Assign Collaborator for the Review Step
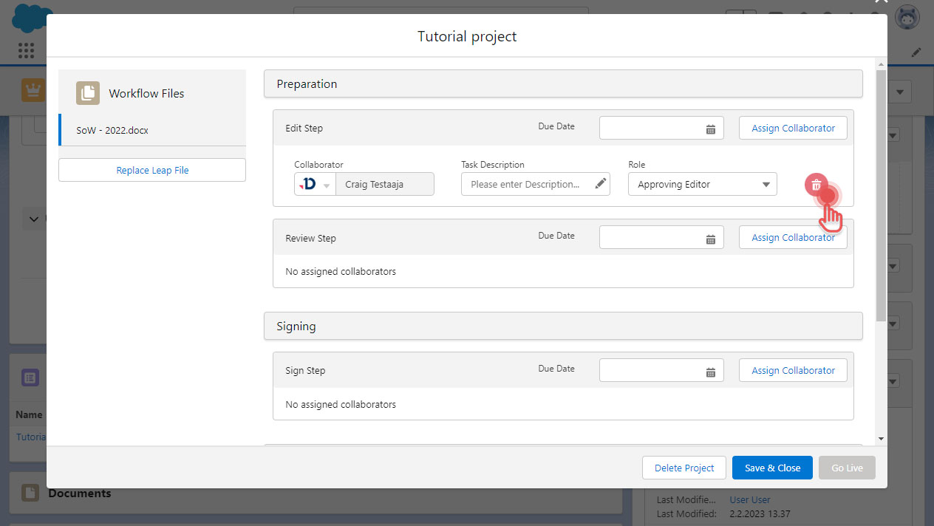This screenshot has height=526, width=934. (793, 236)
